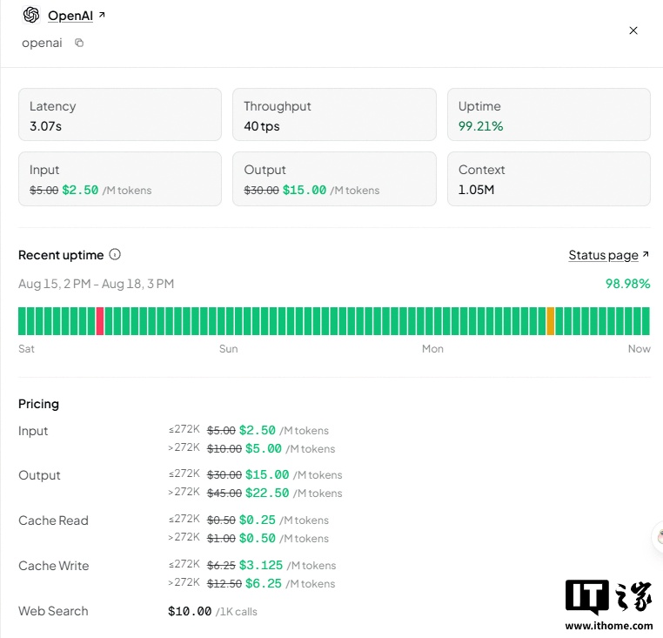Viewport: 663px width, 638px height.
Task: Click the Input ≤272K price $2.50 in Pricing
Action: (x=257, y=430)
